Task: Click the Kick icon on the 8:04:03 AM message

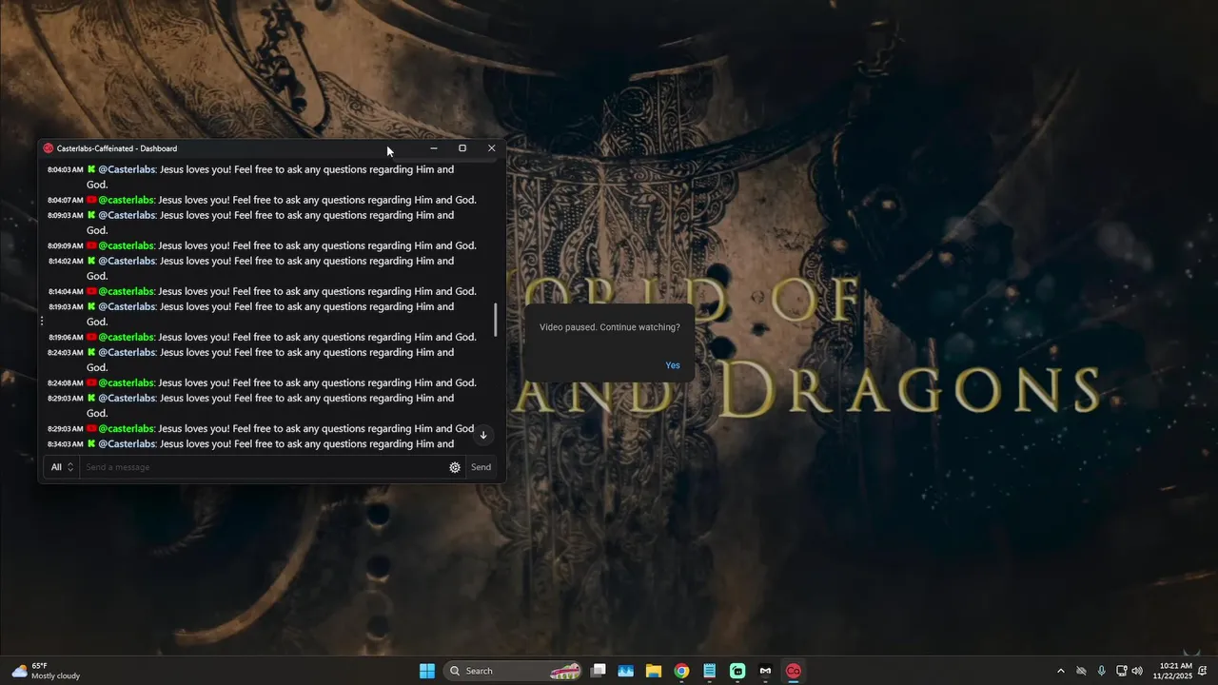Action: (x=91, y=169)
